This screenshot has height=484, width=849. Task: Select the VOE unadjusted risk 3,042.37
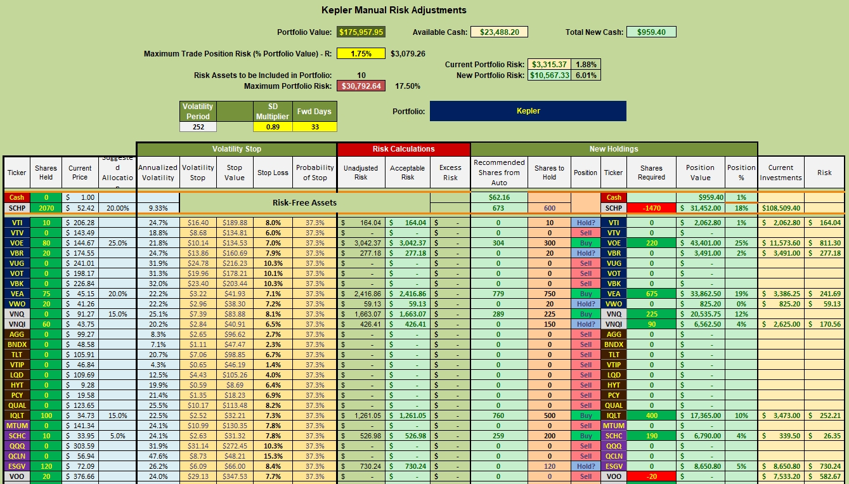pyautogui.click(x=361, y=243)
